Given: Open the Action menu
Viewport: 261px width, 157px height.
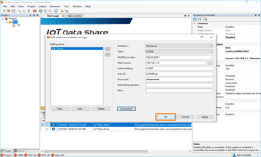Looking at the screenshot, I should point(42,6).
